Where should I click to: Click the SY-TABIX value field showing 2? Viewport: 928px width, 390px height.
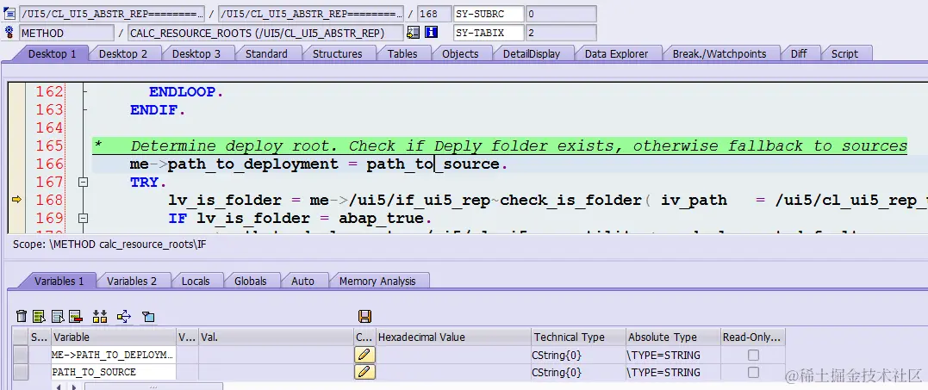561,33
